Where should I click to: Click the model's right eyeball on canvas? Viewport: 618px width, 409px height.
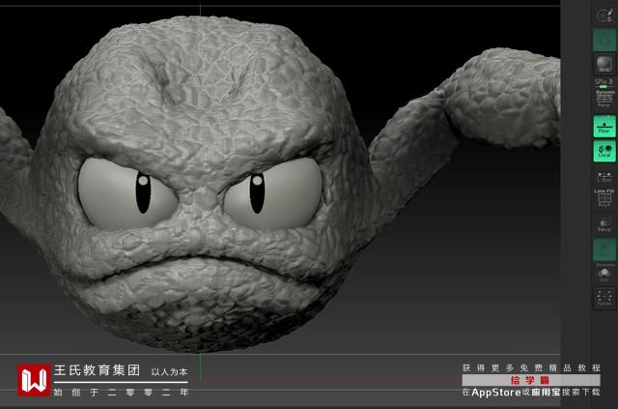[272, 193]
